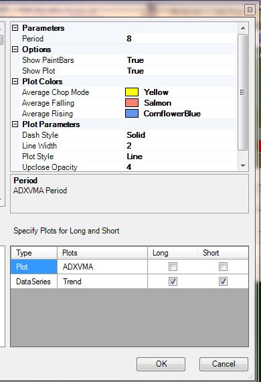
Task: Enable Long checkbox for ADXVMA plot
Action: 173,266
